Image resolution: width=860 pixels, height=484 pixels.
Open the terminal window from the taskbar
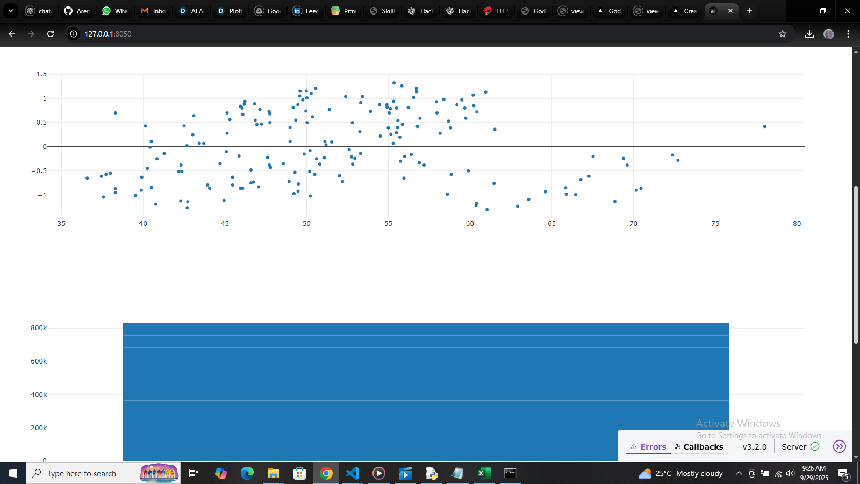510,473
